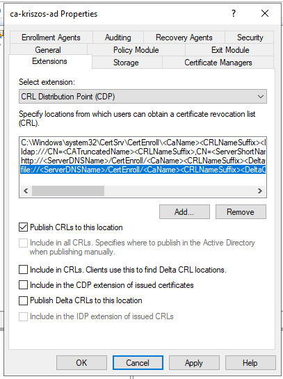Open the Enrollment Agents tab
This screenshot has height=379, width=283.
pos(51,38)
